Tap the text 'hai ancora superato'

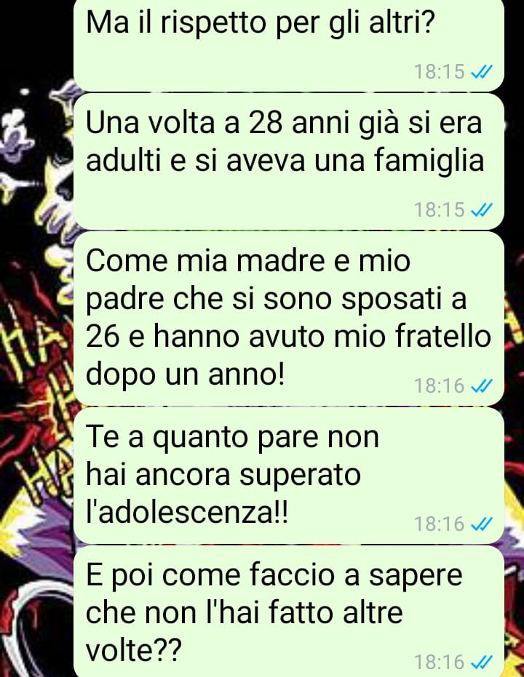click(223, 475)
